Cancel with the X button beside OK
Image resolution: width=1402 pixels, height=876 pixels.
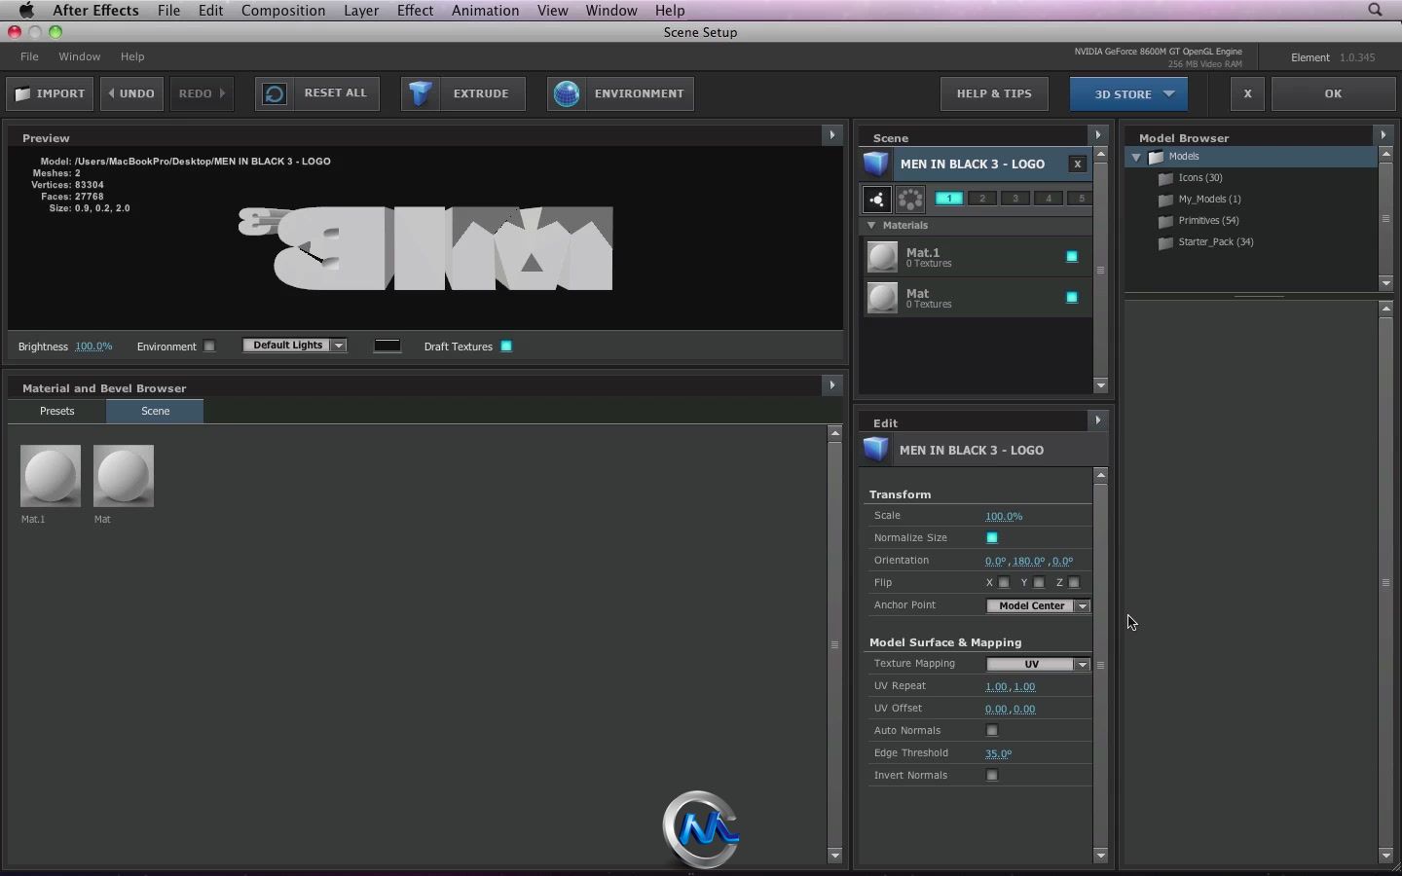[x=1247, y=94]
